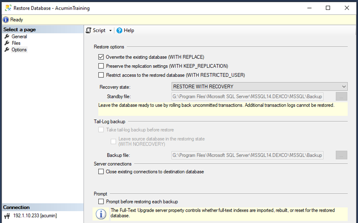Expand the Script dropdown arrow
Image resolution: width=358 pixels, height=223 pixels.
coord(110,30)
